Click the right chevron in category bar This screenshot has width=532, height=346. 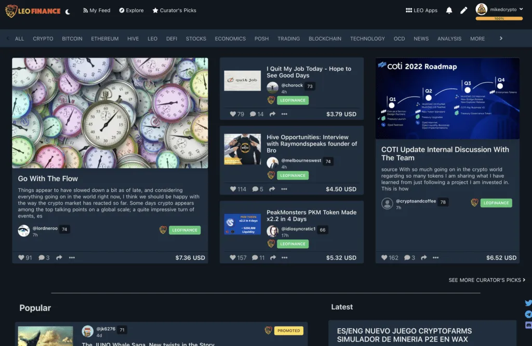(x=501, y=39)
